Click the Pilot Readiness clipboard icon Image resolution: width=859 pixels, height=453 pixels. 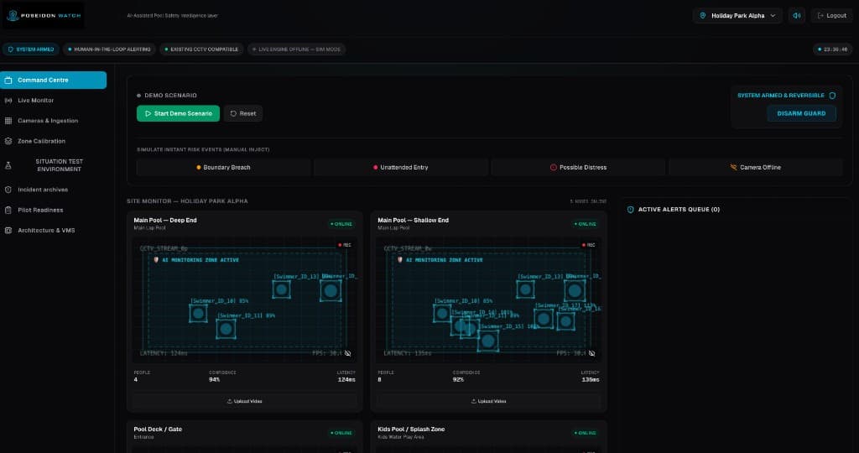[8, 210]
